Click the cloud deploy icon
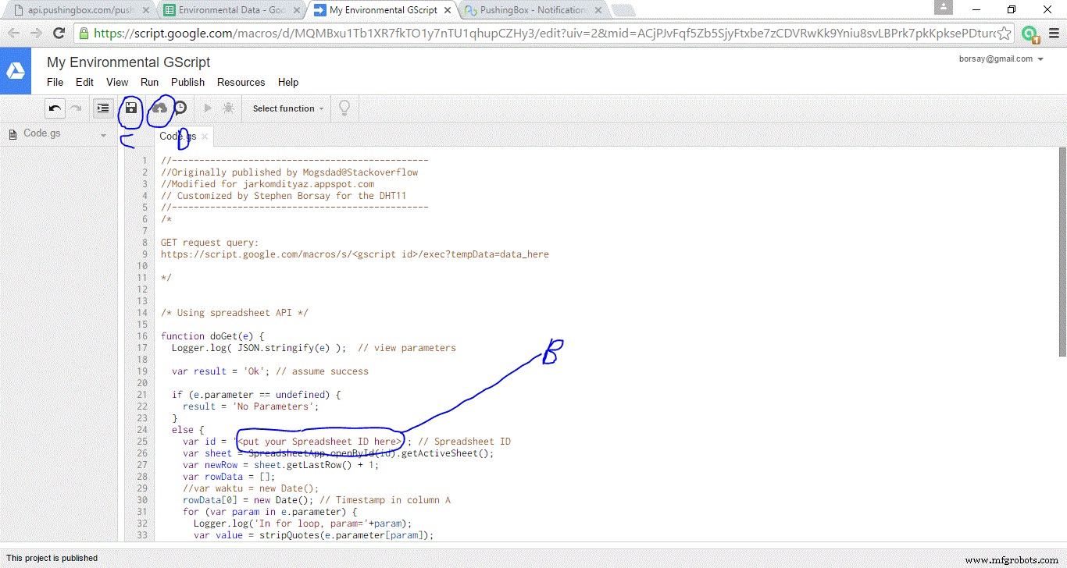The width and height of the screenshot is (1067, 568). pyautogui.click(x=160, y=108)
